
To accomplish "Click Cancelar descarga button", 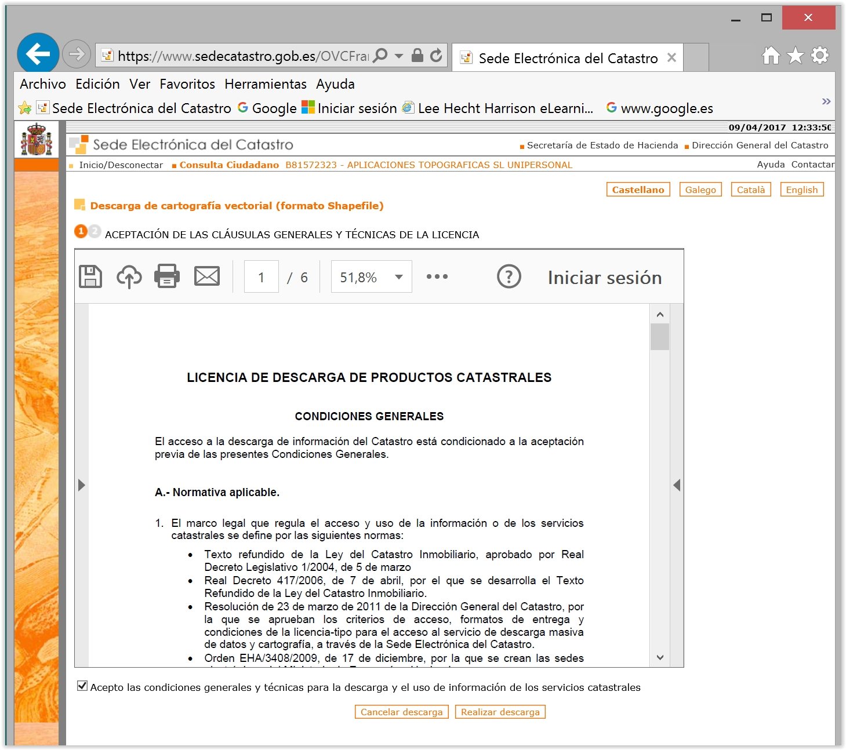I will [x=402, y=712].
